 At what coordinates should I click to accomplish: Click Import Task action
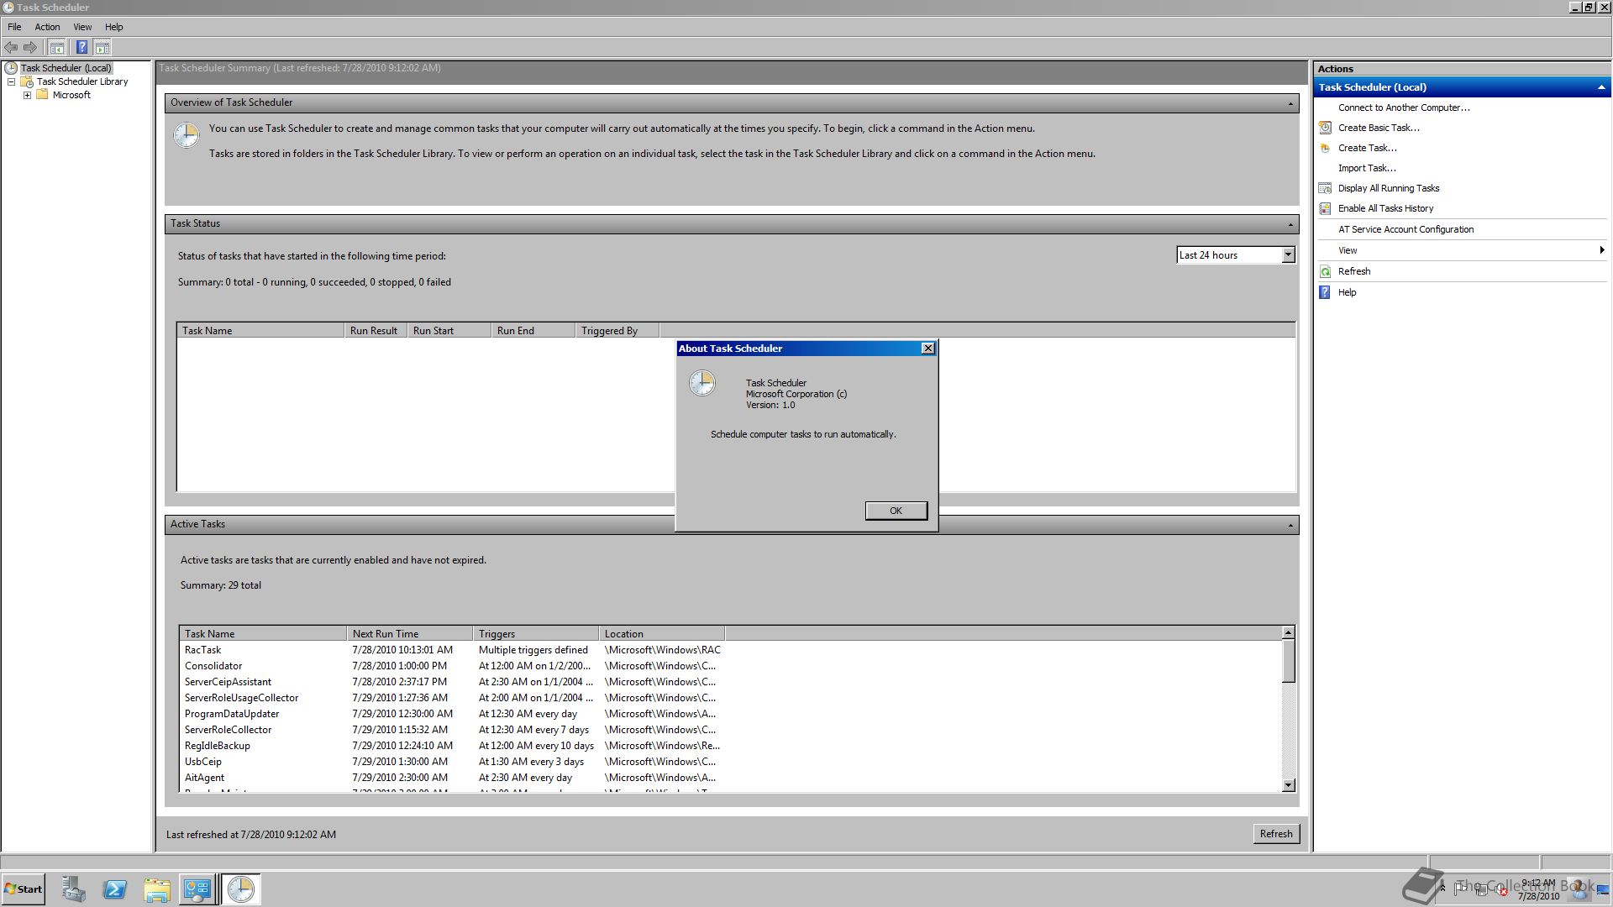(1367, 168)
